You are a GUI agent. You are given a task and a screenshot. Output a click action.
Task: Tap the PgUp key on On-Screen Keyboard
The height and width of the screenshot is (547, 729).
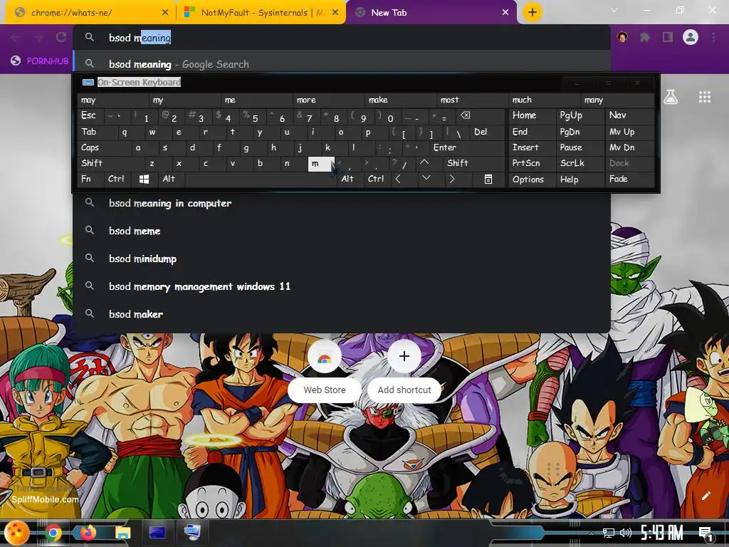click(x=580, y=116)
